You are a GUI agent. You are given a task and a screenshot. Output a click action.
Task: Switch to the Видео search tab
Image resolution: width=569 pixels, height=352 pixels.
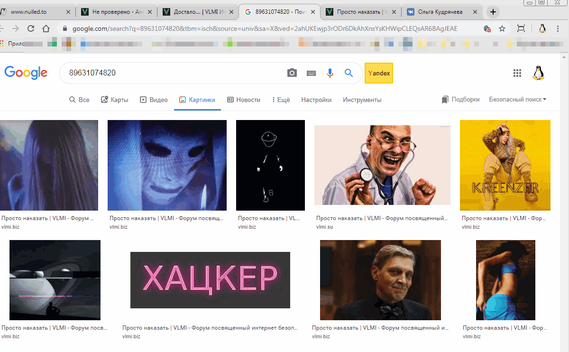[x=154, y=100]
